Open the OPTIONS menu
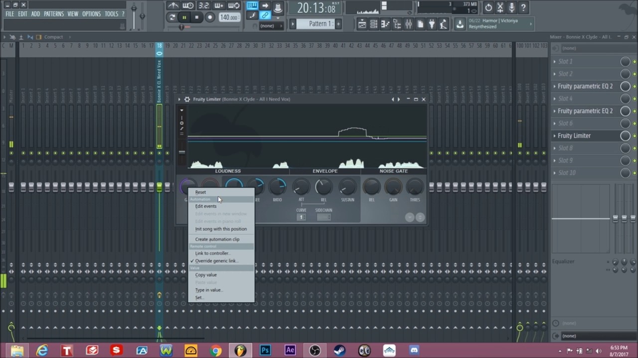Image resolution: width=638 pixels, height=358 pixels. [91, 14]
